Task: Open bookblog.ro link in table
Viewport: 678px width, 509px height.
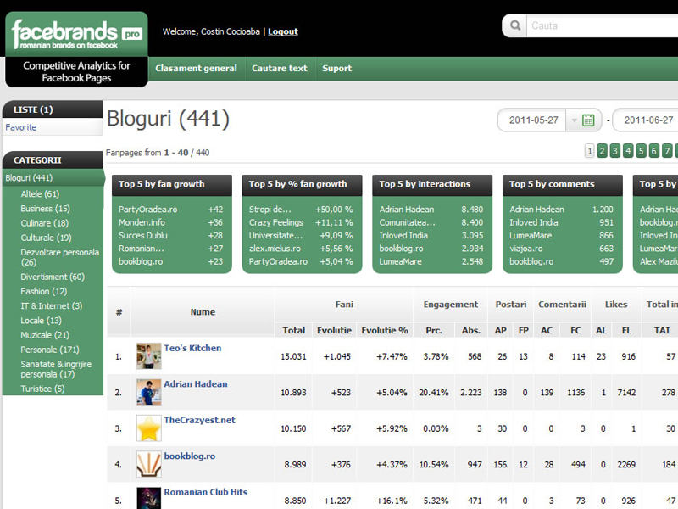Action: tap(189, 456)
